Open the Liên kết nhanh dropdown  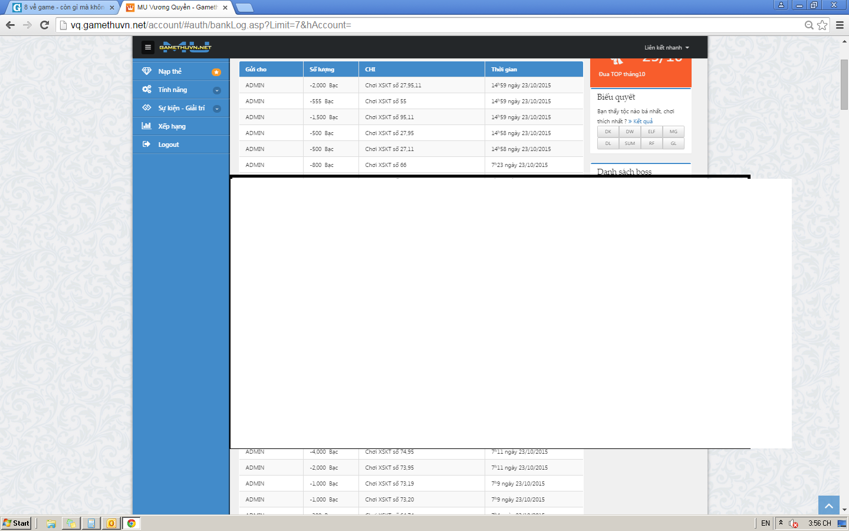[x=666, y=48]
